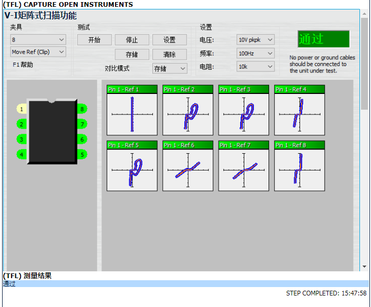
Task: Select pin 8 on the chip diagram
Action: coord(82,109)
